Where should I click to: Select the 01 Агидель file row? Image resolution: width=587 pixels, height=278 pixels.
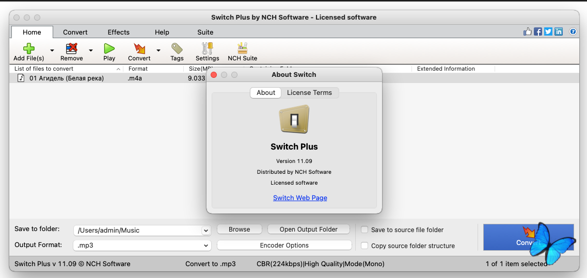coord(66,78)
